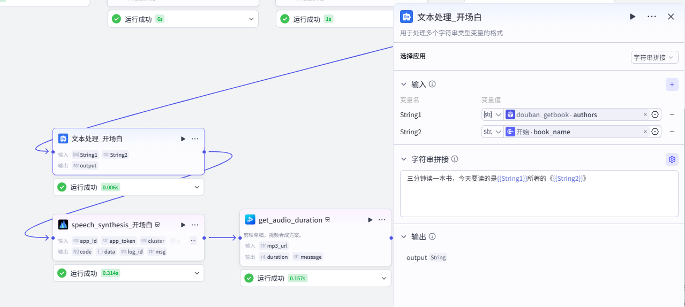Open String1 variable type dropdown
The height and width of the screenshot is (307, 685).
point(493,114)
